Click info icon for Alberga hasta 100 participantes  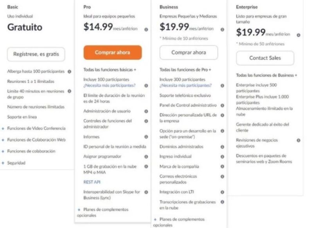click(70, 71)
